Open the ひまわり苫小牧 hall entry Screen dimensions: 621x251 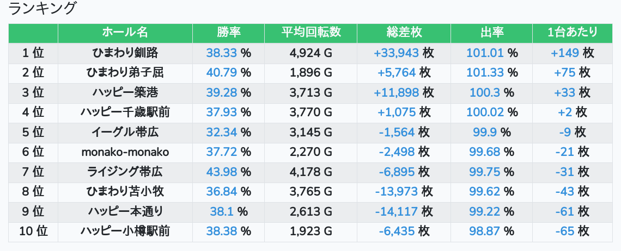125,192
